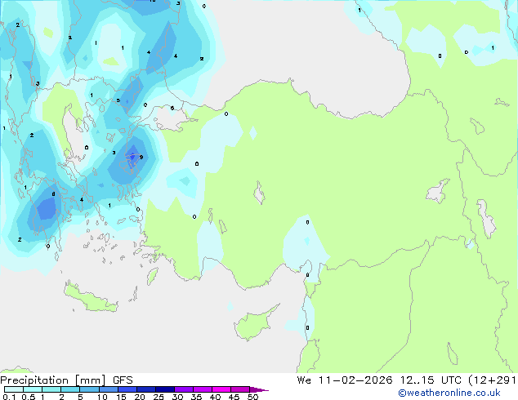Click the '25' legend scale label
The image size is (518, 400).
pos(159,397)
